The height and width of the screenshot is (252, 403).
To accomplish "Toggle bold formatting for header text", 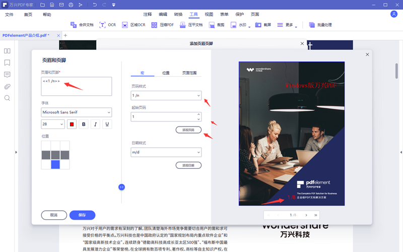I will coord(84,124).
